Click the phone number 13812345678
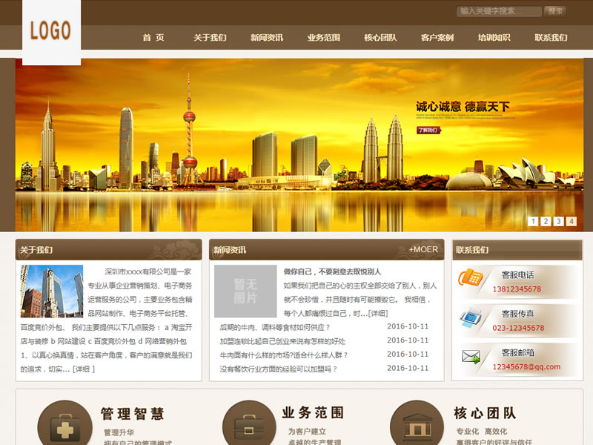Image resolution: width=593 pixels, height=445 pixels. 517,289
